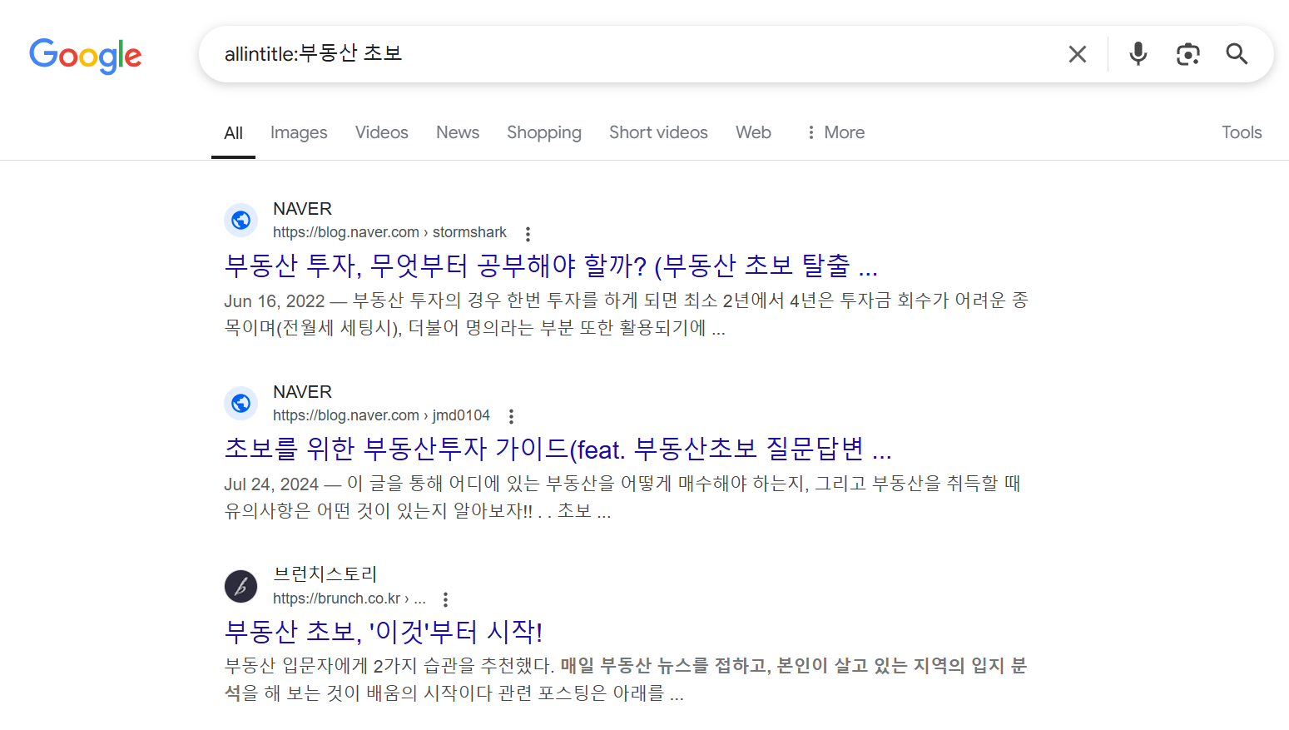Click the jmd0104 result globe favicon

[x=240, y=403]
